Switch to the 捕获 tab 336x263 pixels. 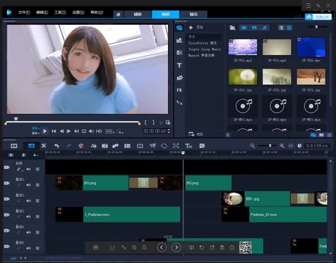click(138, 15)
